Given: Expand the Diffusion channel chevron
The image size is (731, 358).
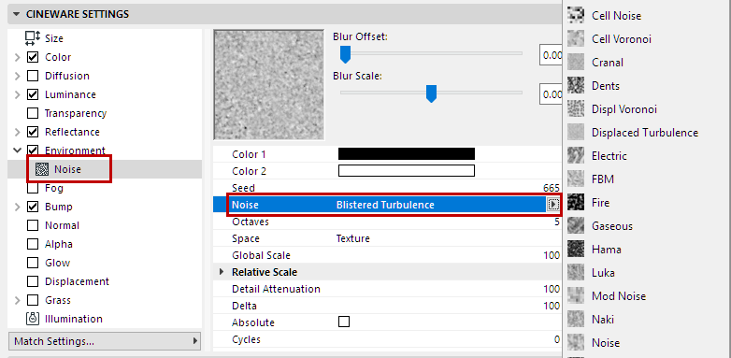Looking at the screenshot, I should 17,76.
